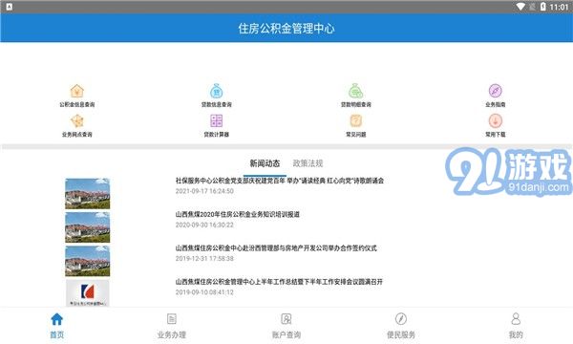Tap the battery status icon
Viewport: 573px width, 344px height.
(543, 7)
